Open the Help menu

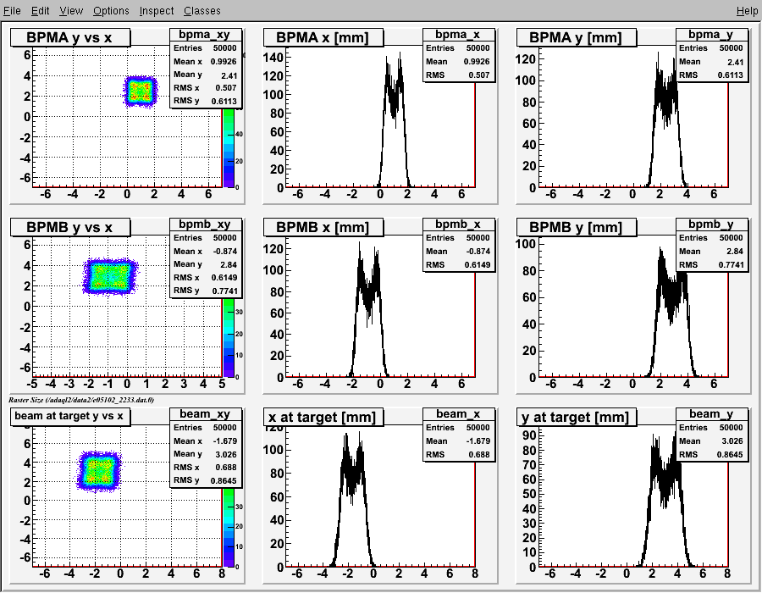click(x=747, y=10)
